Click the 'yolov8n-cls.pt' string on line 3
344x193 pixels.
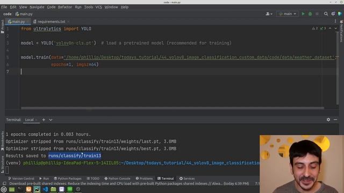click(x=74, y=43)
